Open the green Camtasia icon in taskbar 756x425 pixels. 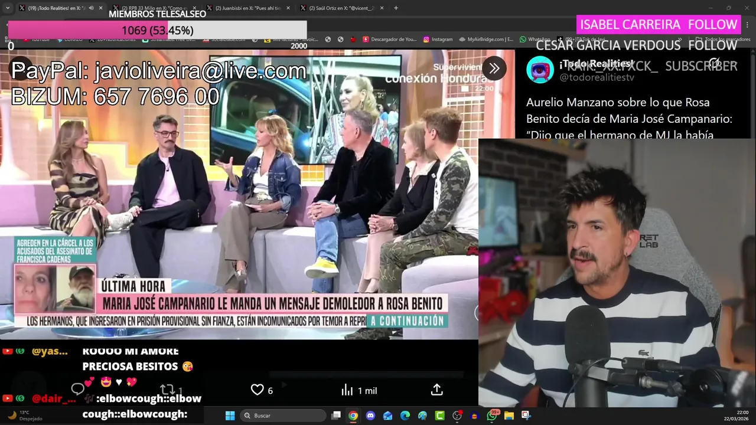tap(440, 416)
